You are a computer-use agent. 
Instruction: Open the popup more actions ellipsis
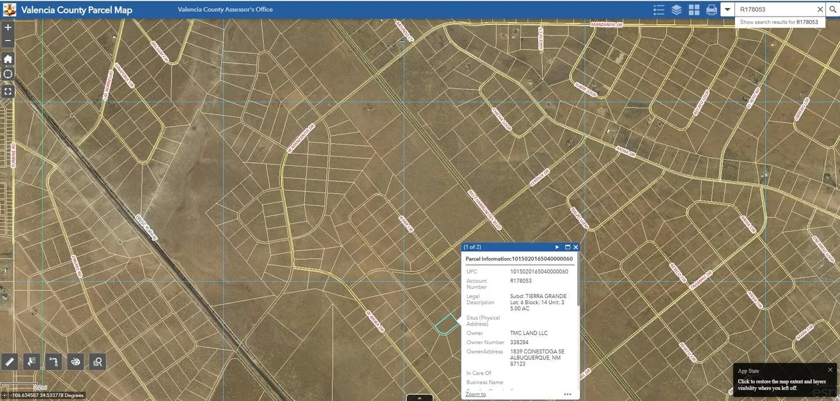pos(567,394)
